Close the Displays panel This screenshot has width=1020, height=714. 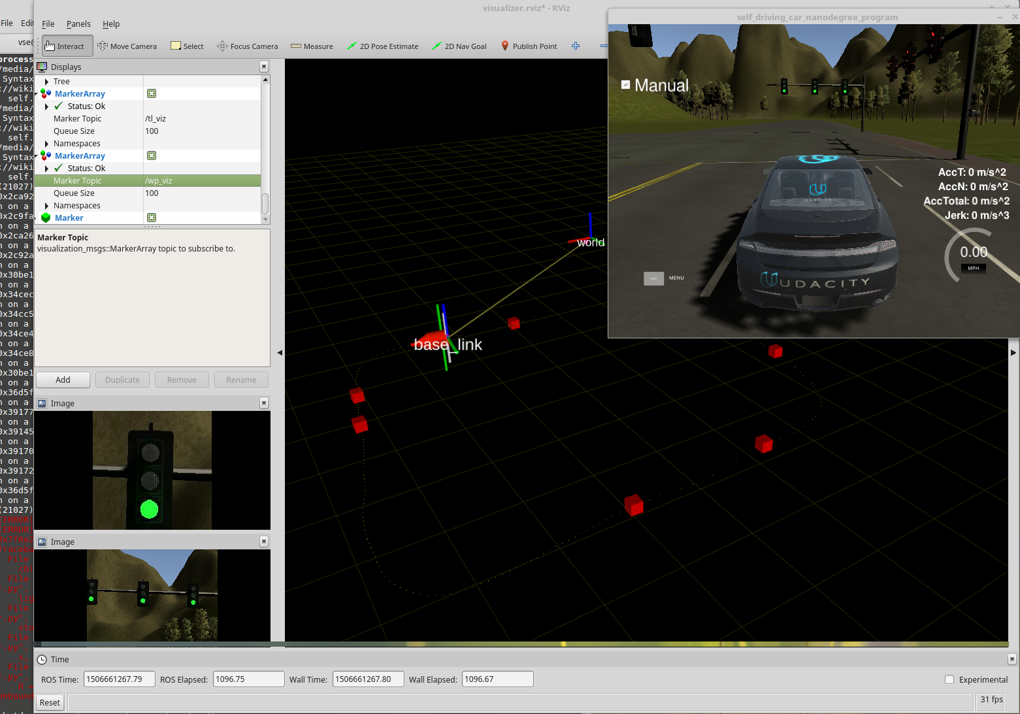pos(264,67)
